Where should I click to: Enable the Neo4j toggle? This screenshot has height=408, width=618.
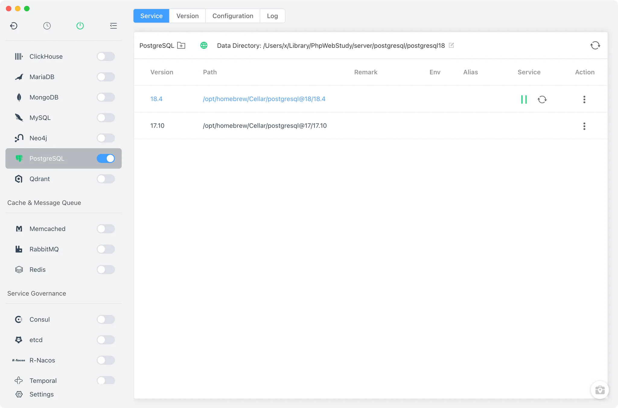pos(106,138)
